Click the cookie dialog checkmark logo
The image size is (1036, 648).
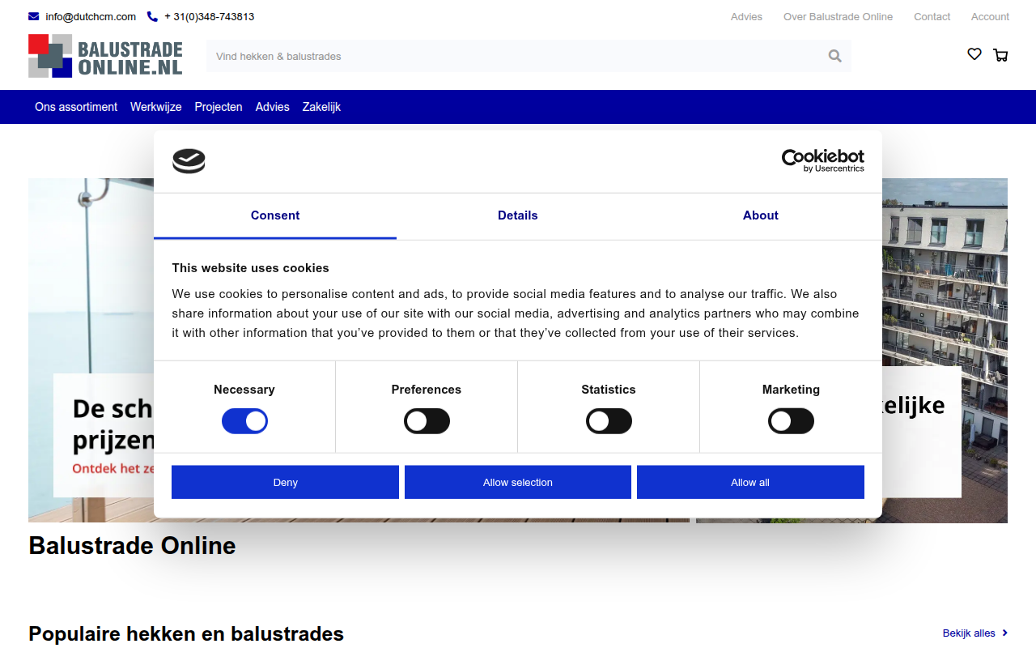189,161
